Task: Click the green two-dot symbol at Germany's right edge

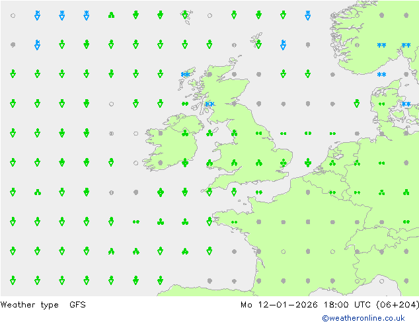Action: (406, 222)
